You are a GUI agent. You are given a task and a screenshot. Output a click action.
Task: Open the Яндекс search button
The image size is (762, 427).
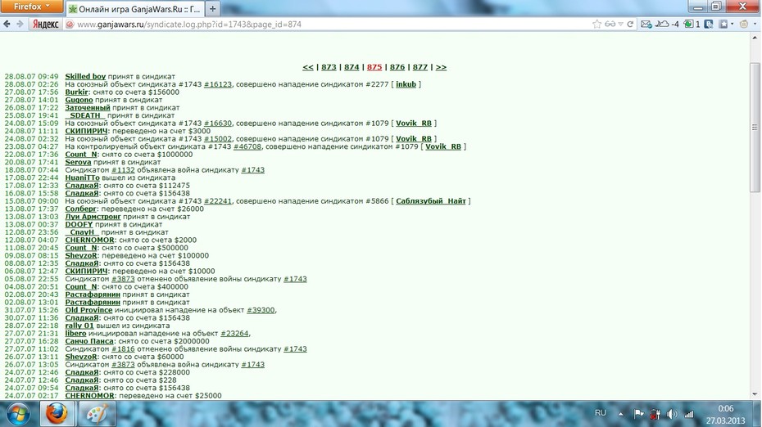45,24
